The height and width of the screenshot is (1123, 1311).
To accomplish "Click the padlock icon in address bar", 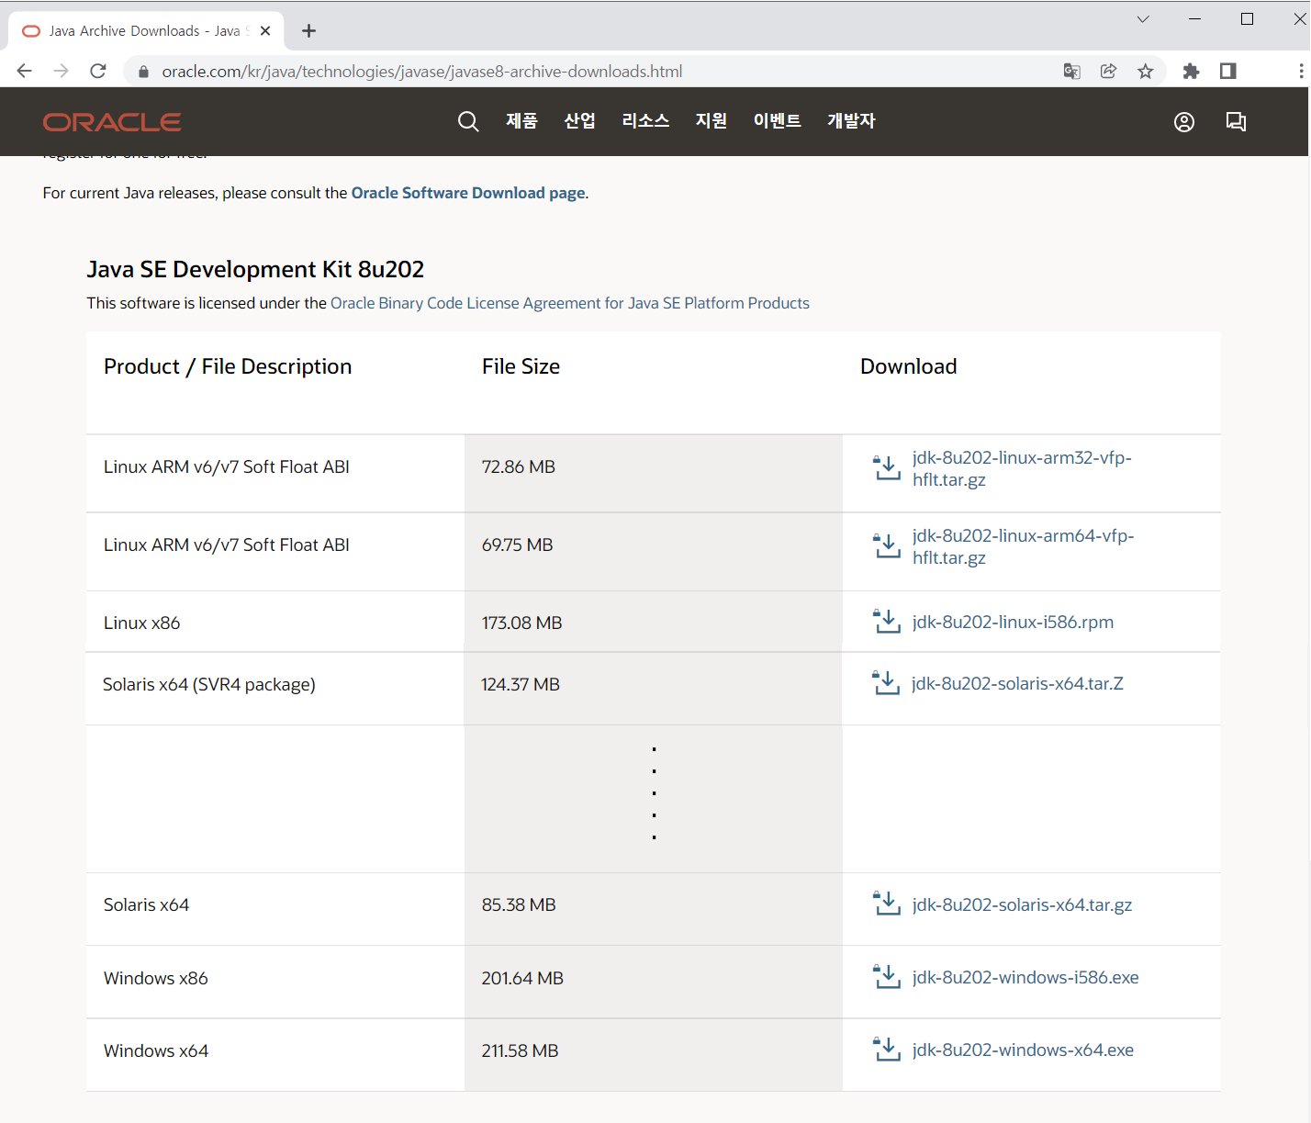I will pos(142,71).
